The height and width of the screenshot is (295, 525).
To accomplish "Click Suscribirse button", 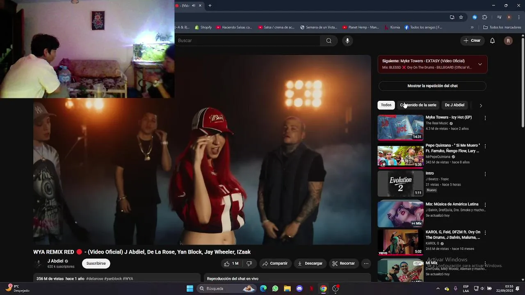I will 96,263.
